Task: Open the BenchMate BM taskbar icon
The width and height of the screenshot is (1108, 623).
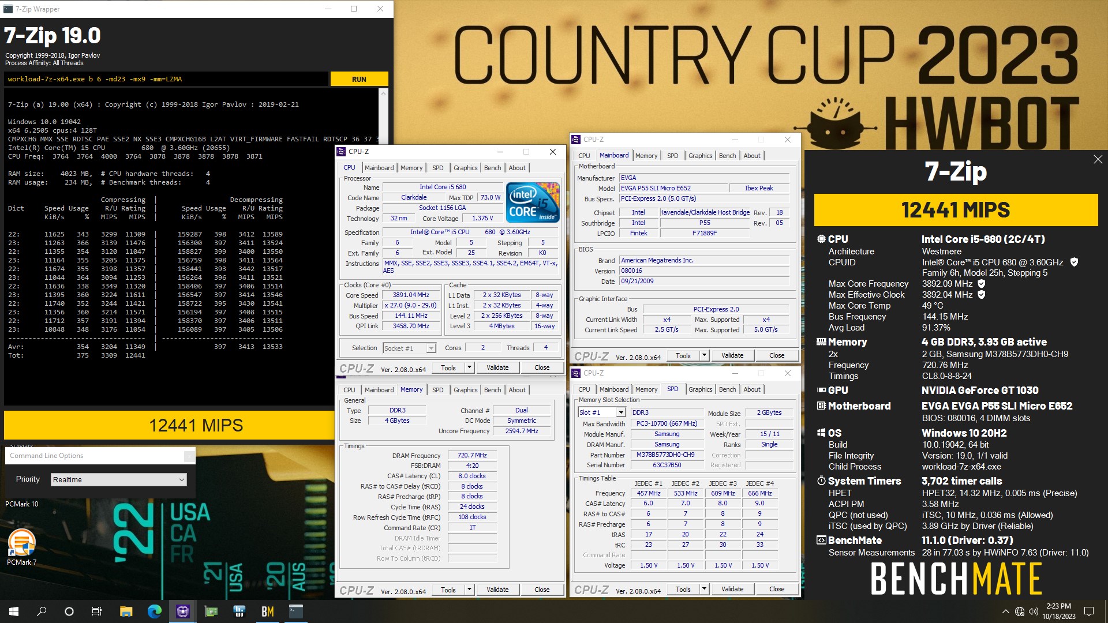Action: (x=267, y=611)
